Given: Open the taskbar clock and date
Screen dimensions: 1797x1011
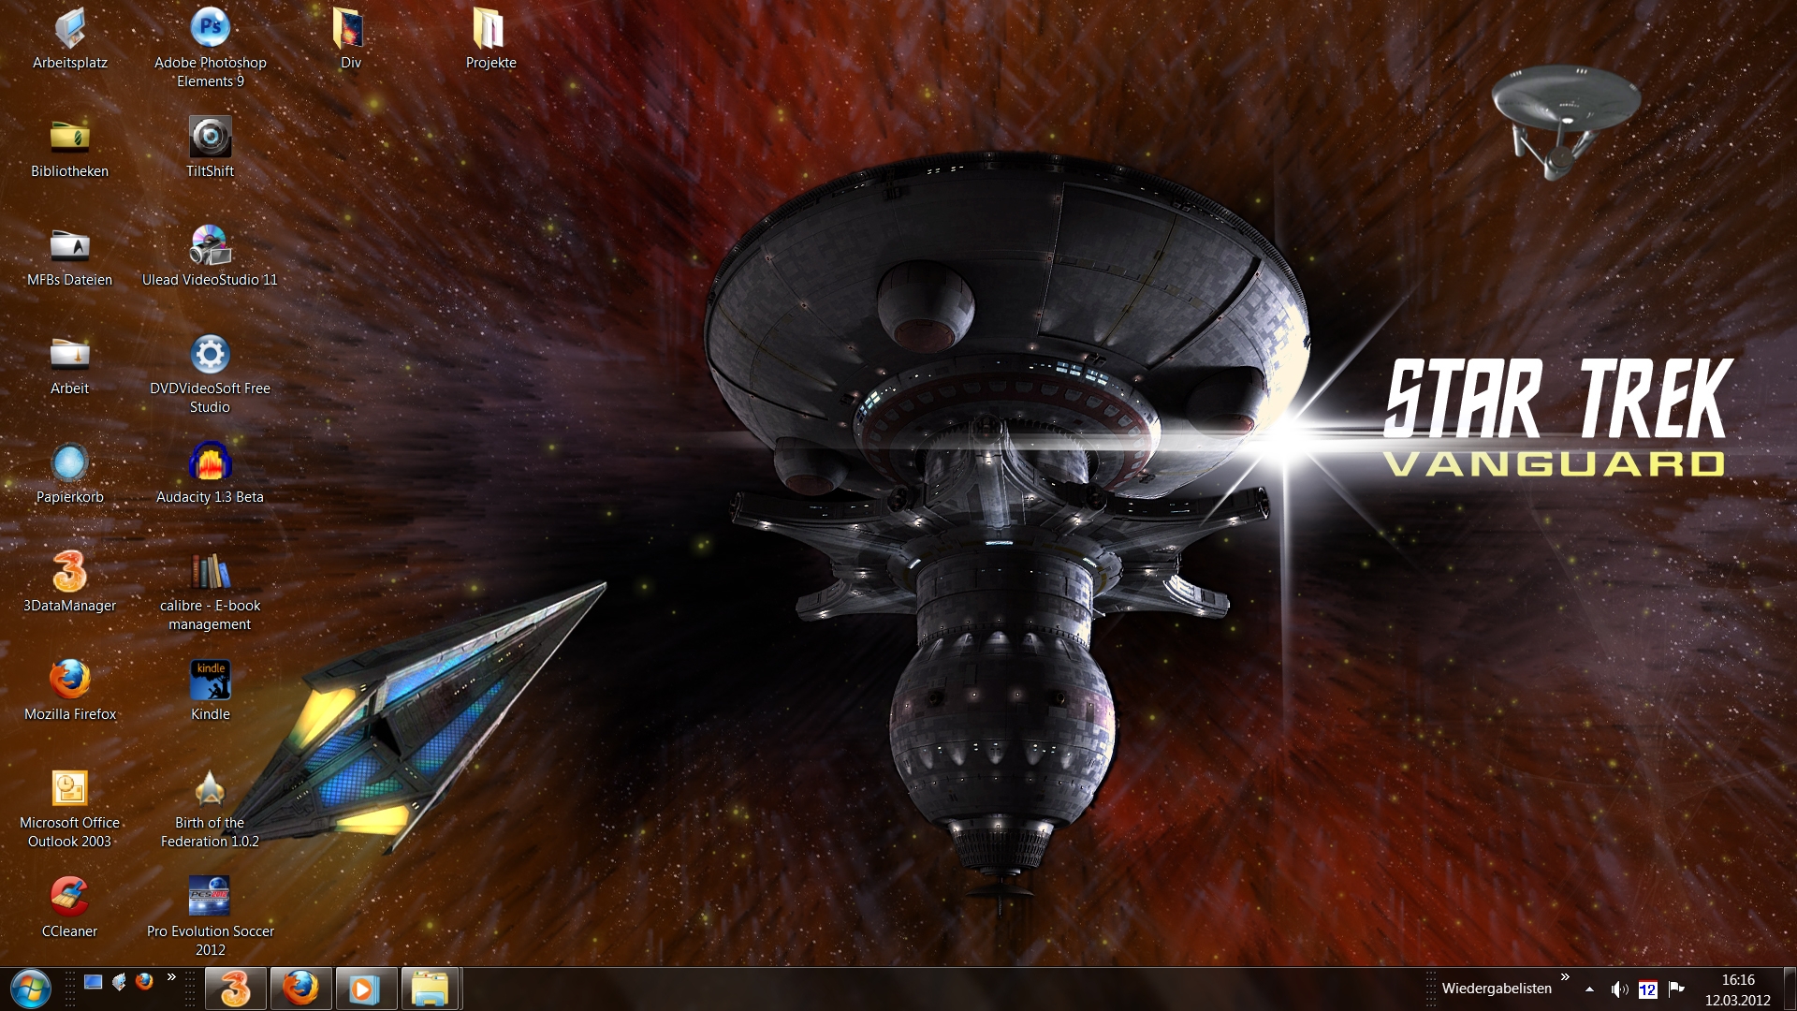Looking at the screenshot, I should pos(1737,989).
